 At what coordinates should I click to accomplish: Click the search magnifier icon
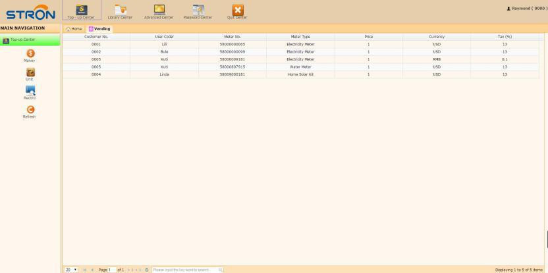[221, 270]
